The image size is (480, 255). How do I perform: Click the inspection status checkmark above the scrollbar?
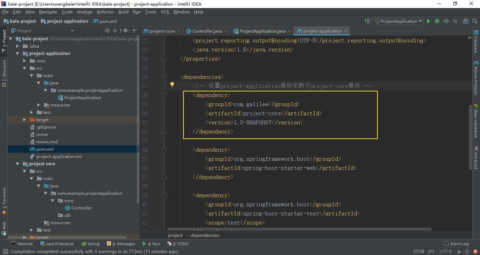(470, 37)
